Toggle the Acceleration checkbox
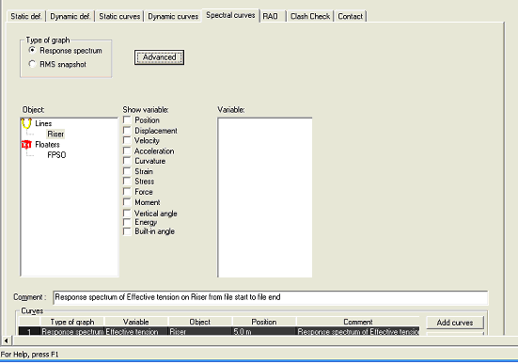 coord(127,150)
